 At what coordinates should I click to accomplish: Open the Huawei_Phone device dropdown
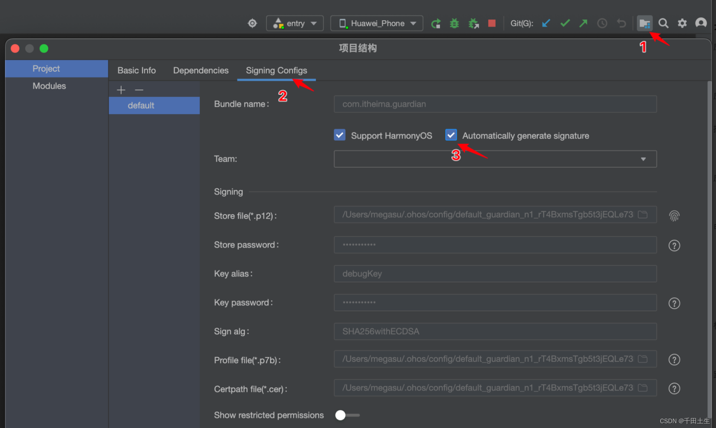click(377, 23)
